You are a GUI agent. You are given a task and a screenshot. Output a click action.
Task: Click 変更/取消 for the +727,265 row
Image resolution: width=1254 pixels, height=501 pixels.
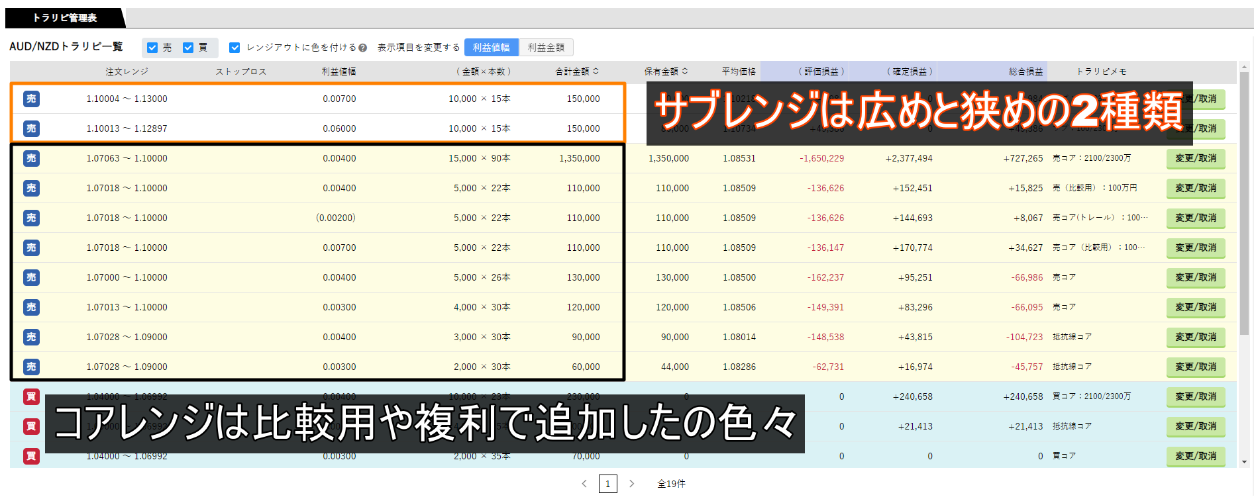pyautogui.click(x=1196, y=159)
